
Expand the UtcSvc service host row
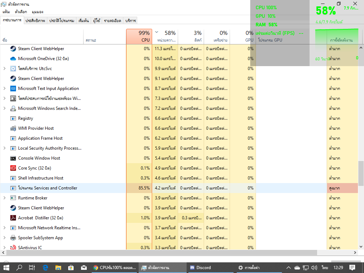pyautogui.click(x=4, y=69)
